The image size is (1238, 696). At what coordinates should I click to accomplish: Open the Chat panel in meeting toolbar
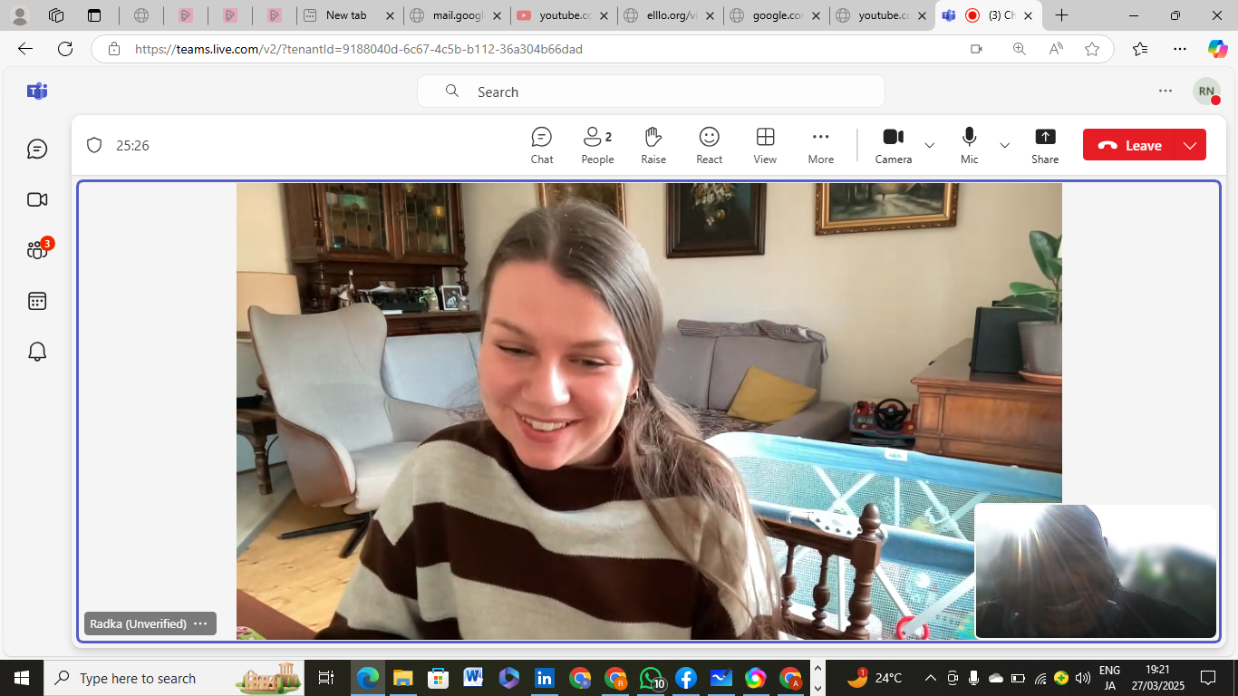[541, 145]
